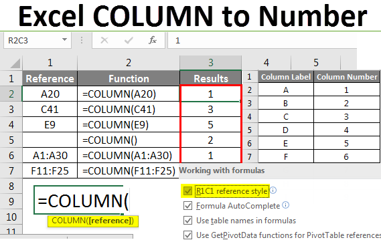Select the cell with =COLUMN()
The height and width of the screenshot is (242, 381).
(129, 140)
